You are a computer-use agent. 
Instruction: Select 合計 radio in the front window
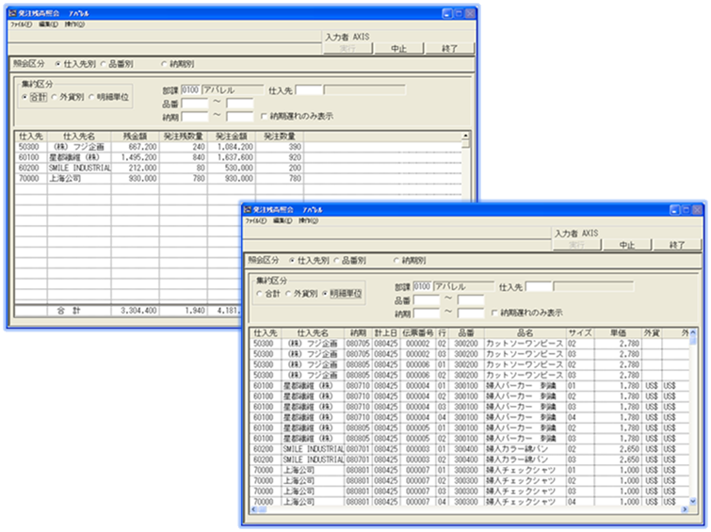pos(258,294)
